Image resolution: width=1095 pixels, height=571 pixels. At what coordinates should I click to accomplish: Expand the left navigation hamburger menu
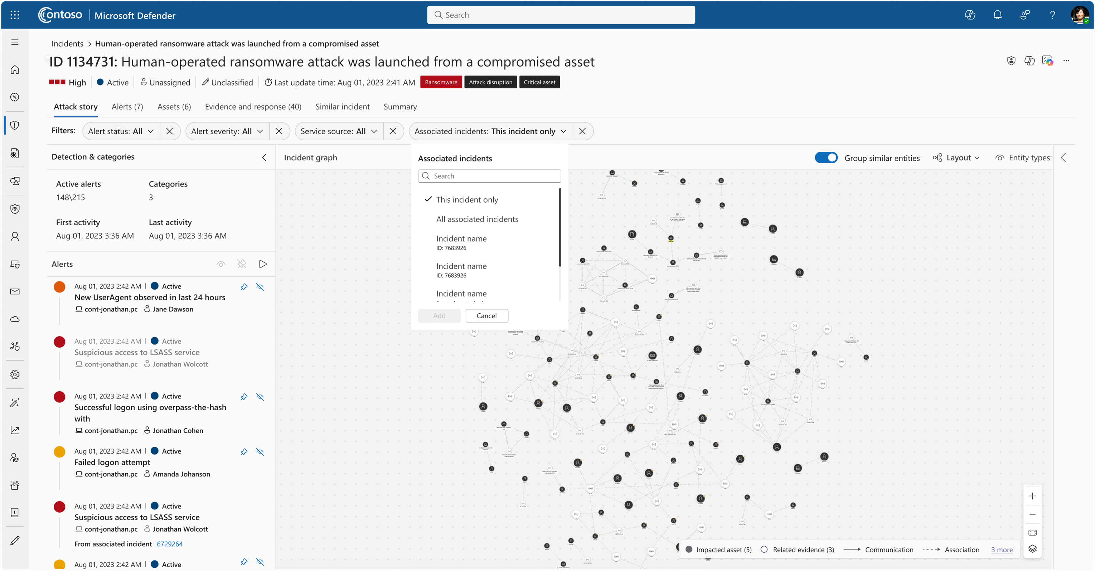click(15, 42)
